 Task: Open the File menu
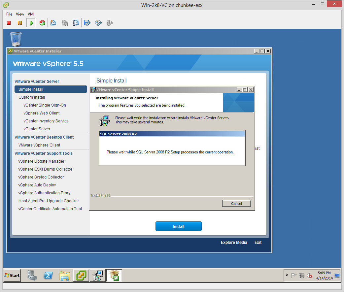pos(9,14)
